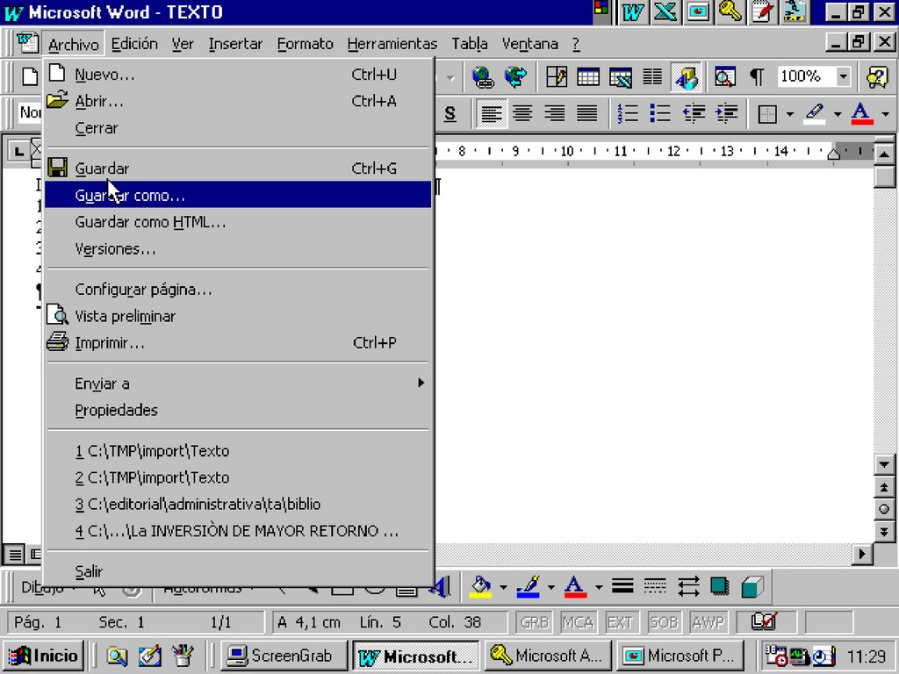Image resolution: width=899 pixels, height=674 pixels.
Task: Toggle the Drawing toolbar button
Action: pos(687,77)
